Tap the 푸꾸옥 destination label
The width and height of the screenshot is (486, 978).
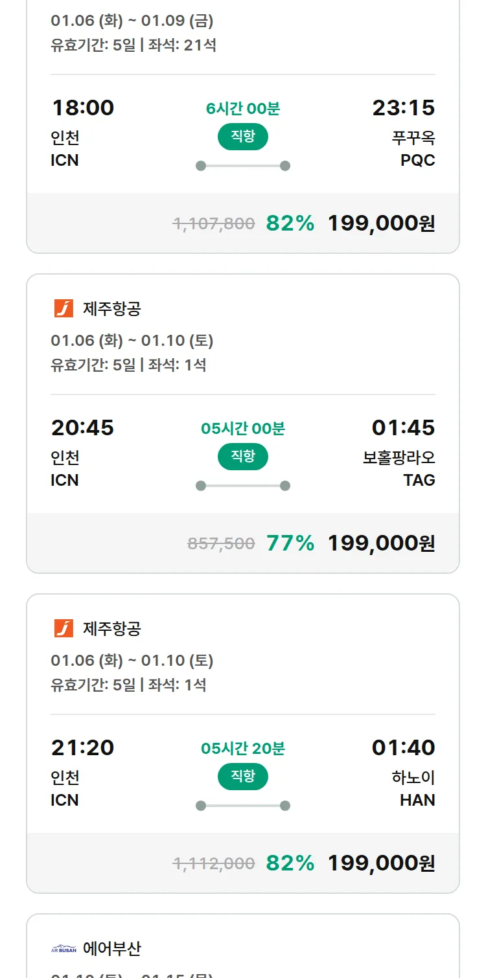[413, 138]
